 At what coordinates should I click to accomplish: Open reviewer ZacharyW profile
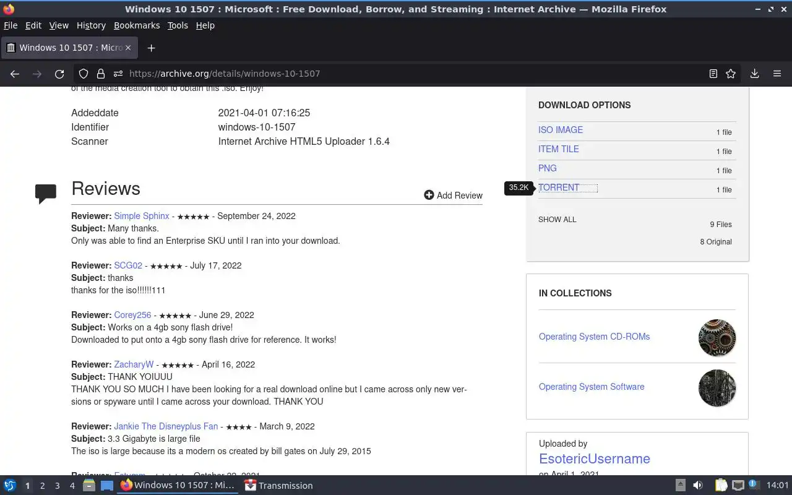(134, 364)
